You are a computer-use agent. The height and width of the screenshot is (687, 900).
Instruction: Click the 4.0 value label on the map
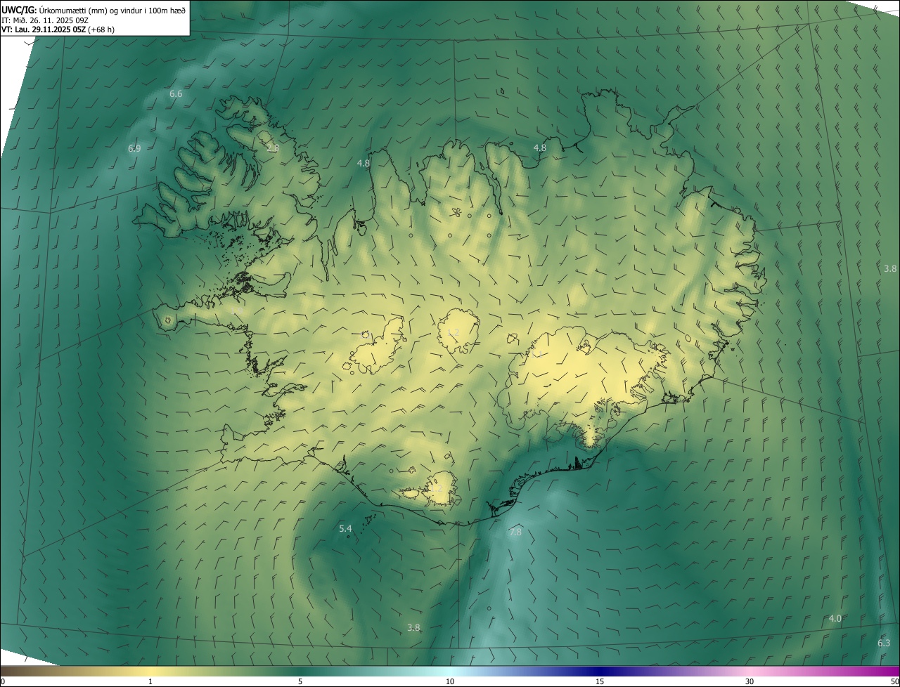pos(835,618)
